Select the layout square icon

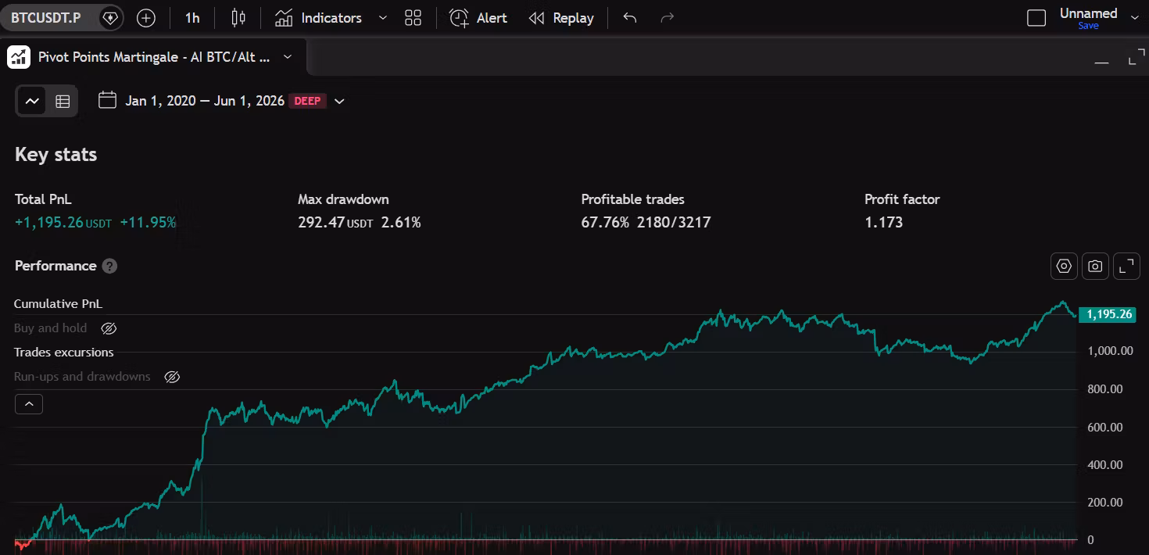tap(1036, 17)
